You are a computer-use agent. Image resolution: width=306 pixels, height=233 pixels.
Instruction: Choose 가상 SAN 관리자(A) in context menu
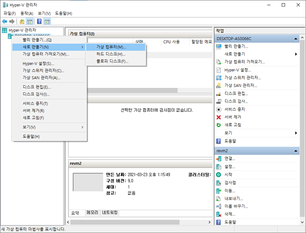[49, 78]
